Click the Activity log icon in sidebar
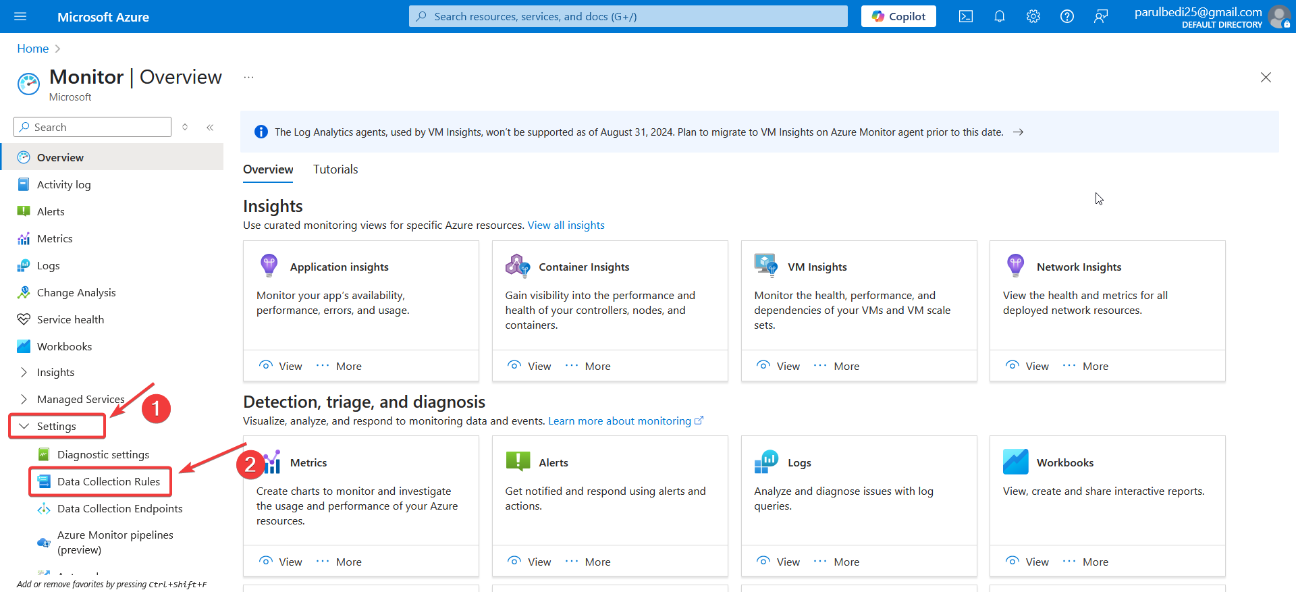1296x592 pixels. click(24, 184)
